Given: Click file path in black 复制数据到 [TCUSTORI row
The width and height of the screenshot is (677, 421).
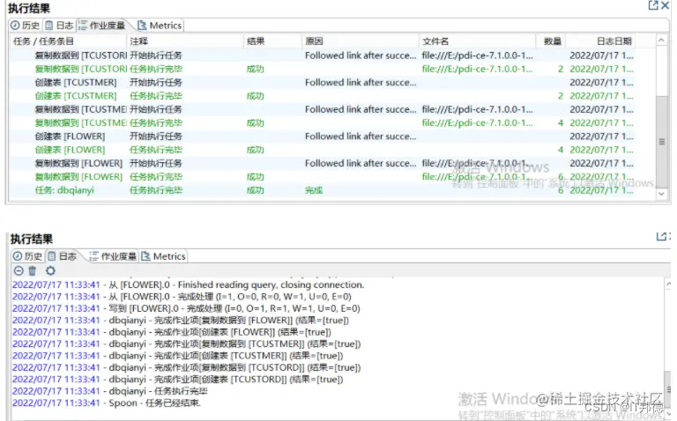Looking at the screenshot, I should pos(477,55).
